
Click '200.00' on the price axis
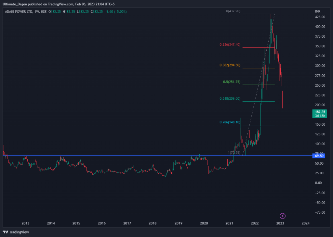pyautogui.click(x=320, y=105)
